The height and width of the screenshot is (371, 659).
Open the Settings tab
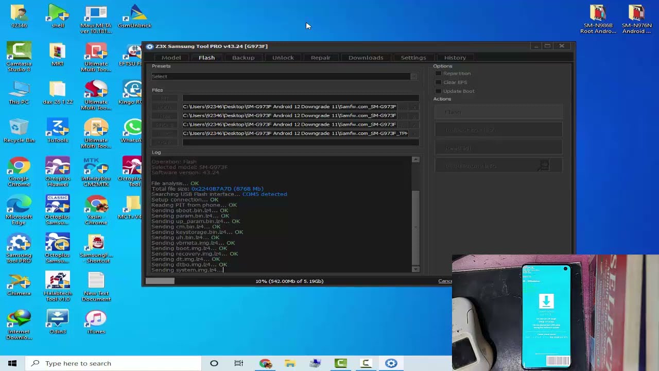pyautogui.click(x=413, y=58)
